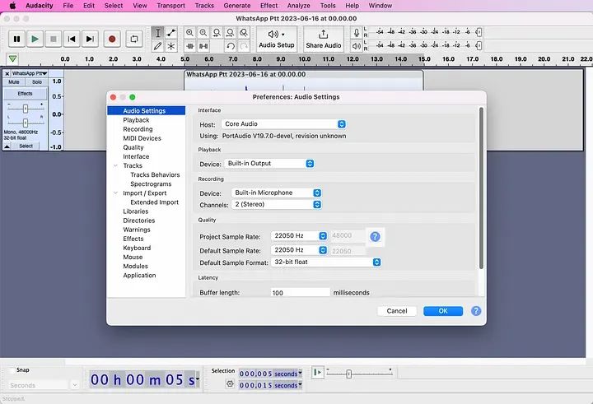Confirm preferences with the OK button
Viewport: 593px width, 404px height.
(x=443, y=311)
